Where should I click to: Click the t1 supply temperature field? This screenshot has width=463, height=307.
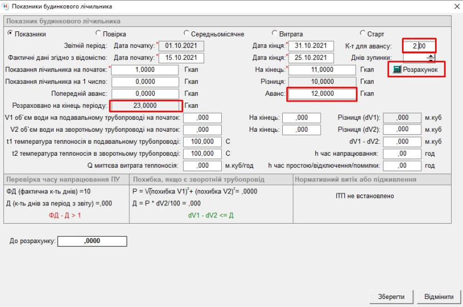click(x=204, y=142)
